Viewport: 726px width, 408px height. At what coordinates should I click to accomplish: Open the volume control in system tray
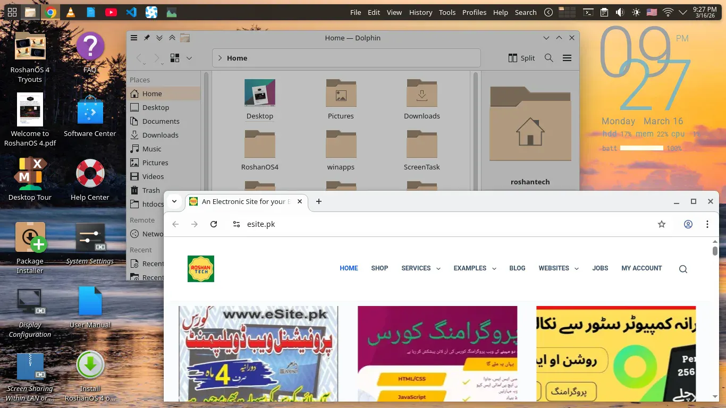pyautogui.click(x=620, y=12)
